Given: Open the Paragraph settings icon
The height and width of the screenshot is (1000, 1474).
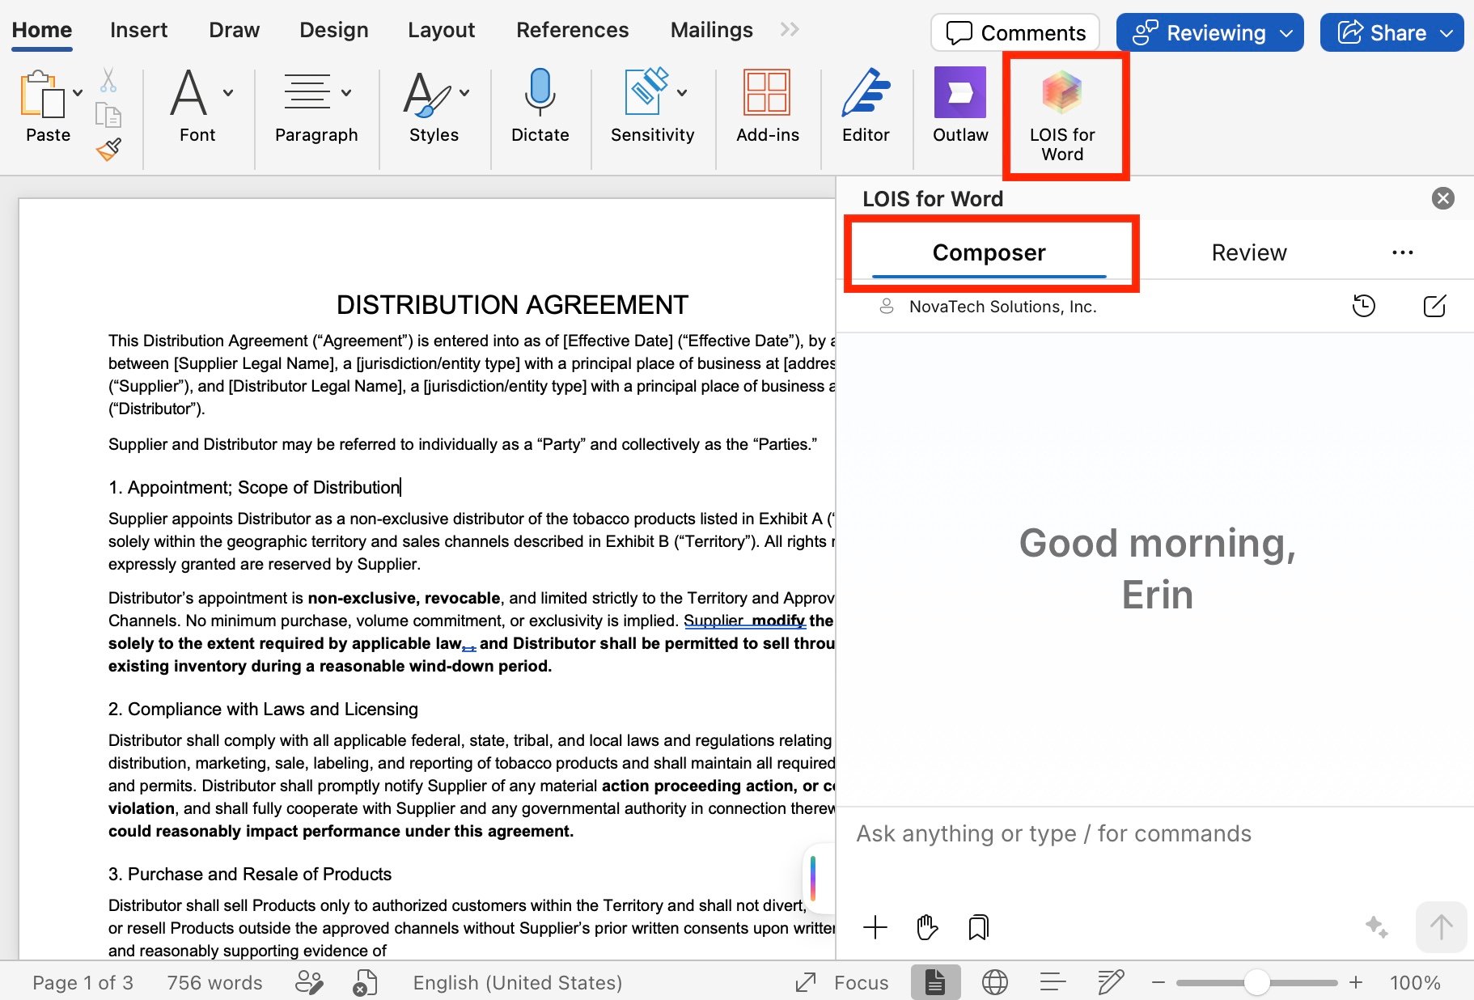Looking at the screenshot, I should pyautogui.click(x=307, y=92).
